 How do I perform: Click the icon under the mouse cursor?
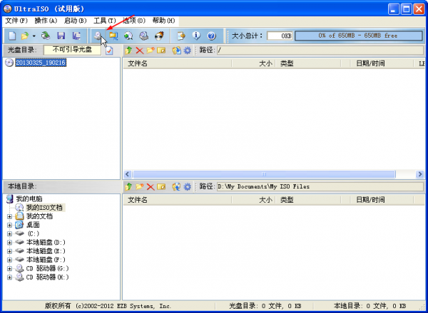[x=98, y=35]
